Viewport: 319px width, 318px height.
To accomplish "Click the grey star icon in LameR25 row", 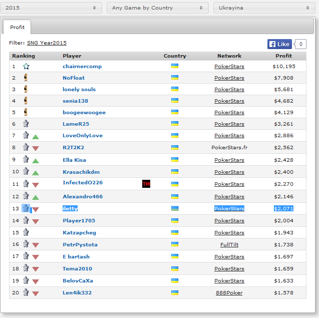I will (x=26, y=124).
